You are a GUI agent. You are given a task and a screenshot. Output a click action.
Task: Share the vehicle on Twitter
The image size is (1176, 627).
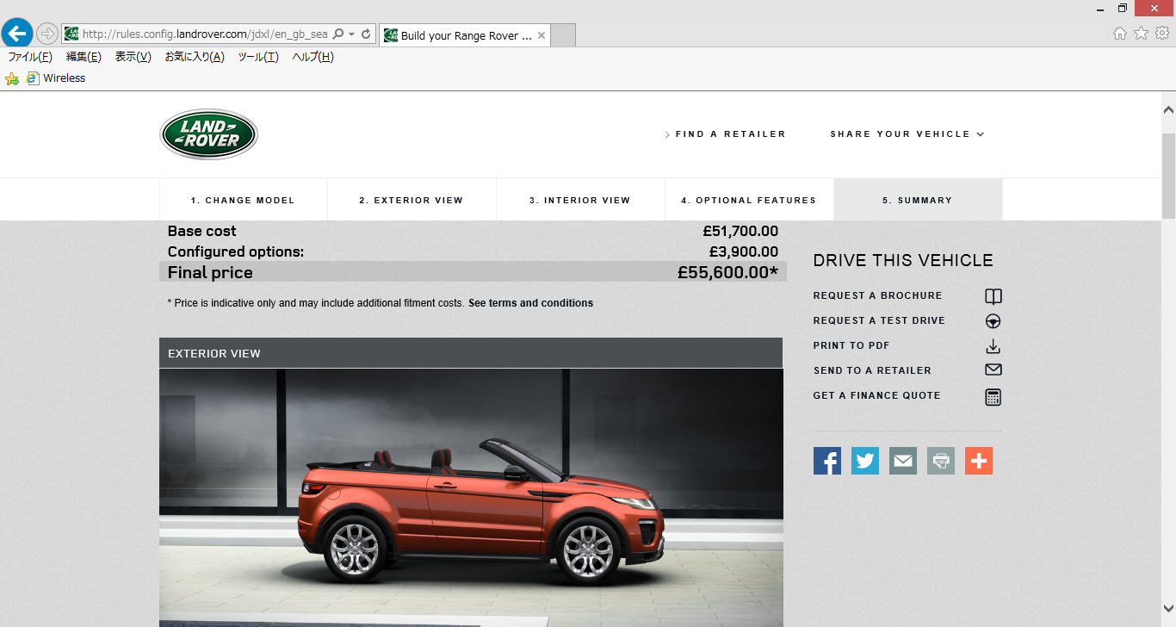click(865, 461)
